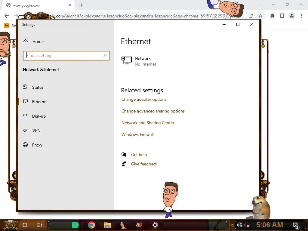Open Proxy settings
Screen dimensions: 308x231
[x=37, y=145]
